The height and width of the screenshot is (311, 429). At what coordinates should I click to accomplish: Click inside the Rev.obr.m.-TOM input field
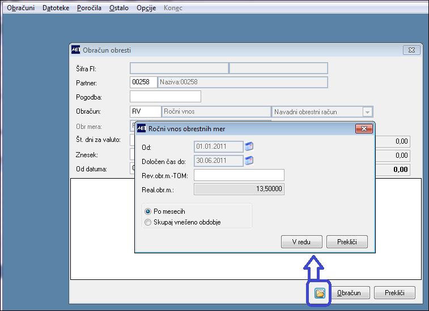[x=239, y=175]
